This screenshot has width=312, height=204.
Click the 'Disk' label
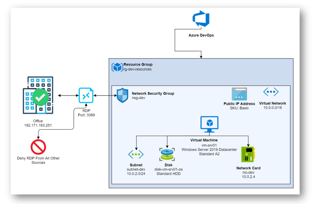[x=168, y=165]
